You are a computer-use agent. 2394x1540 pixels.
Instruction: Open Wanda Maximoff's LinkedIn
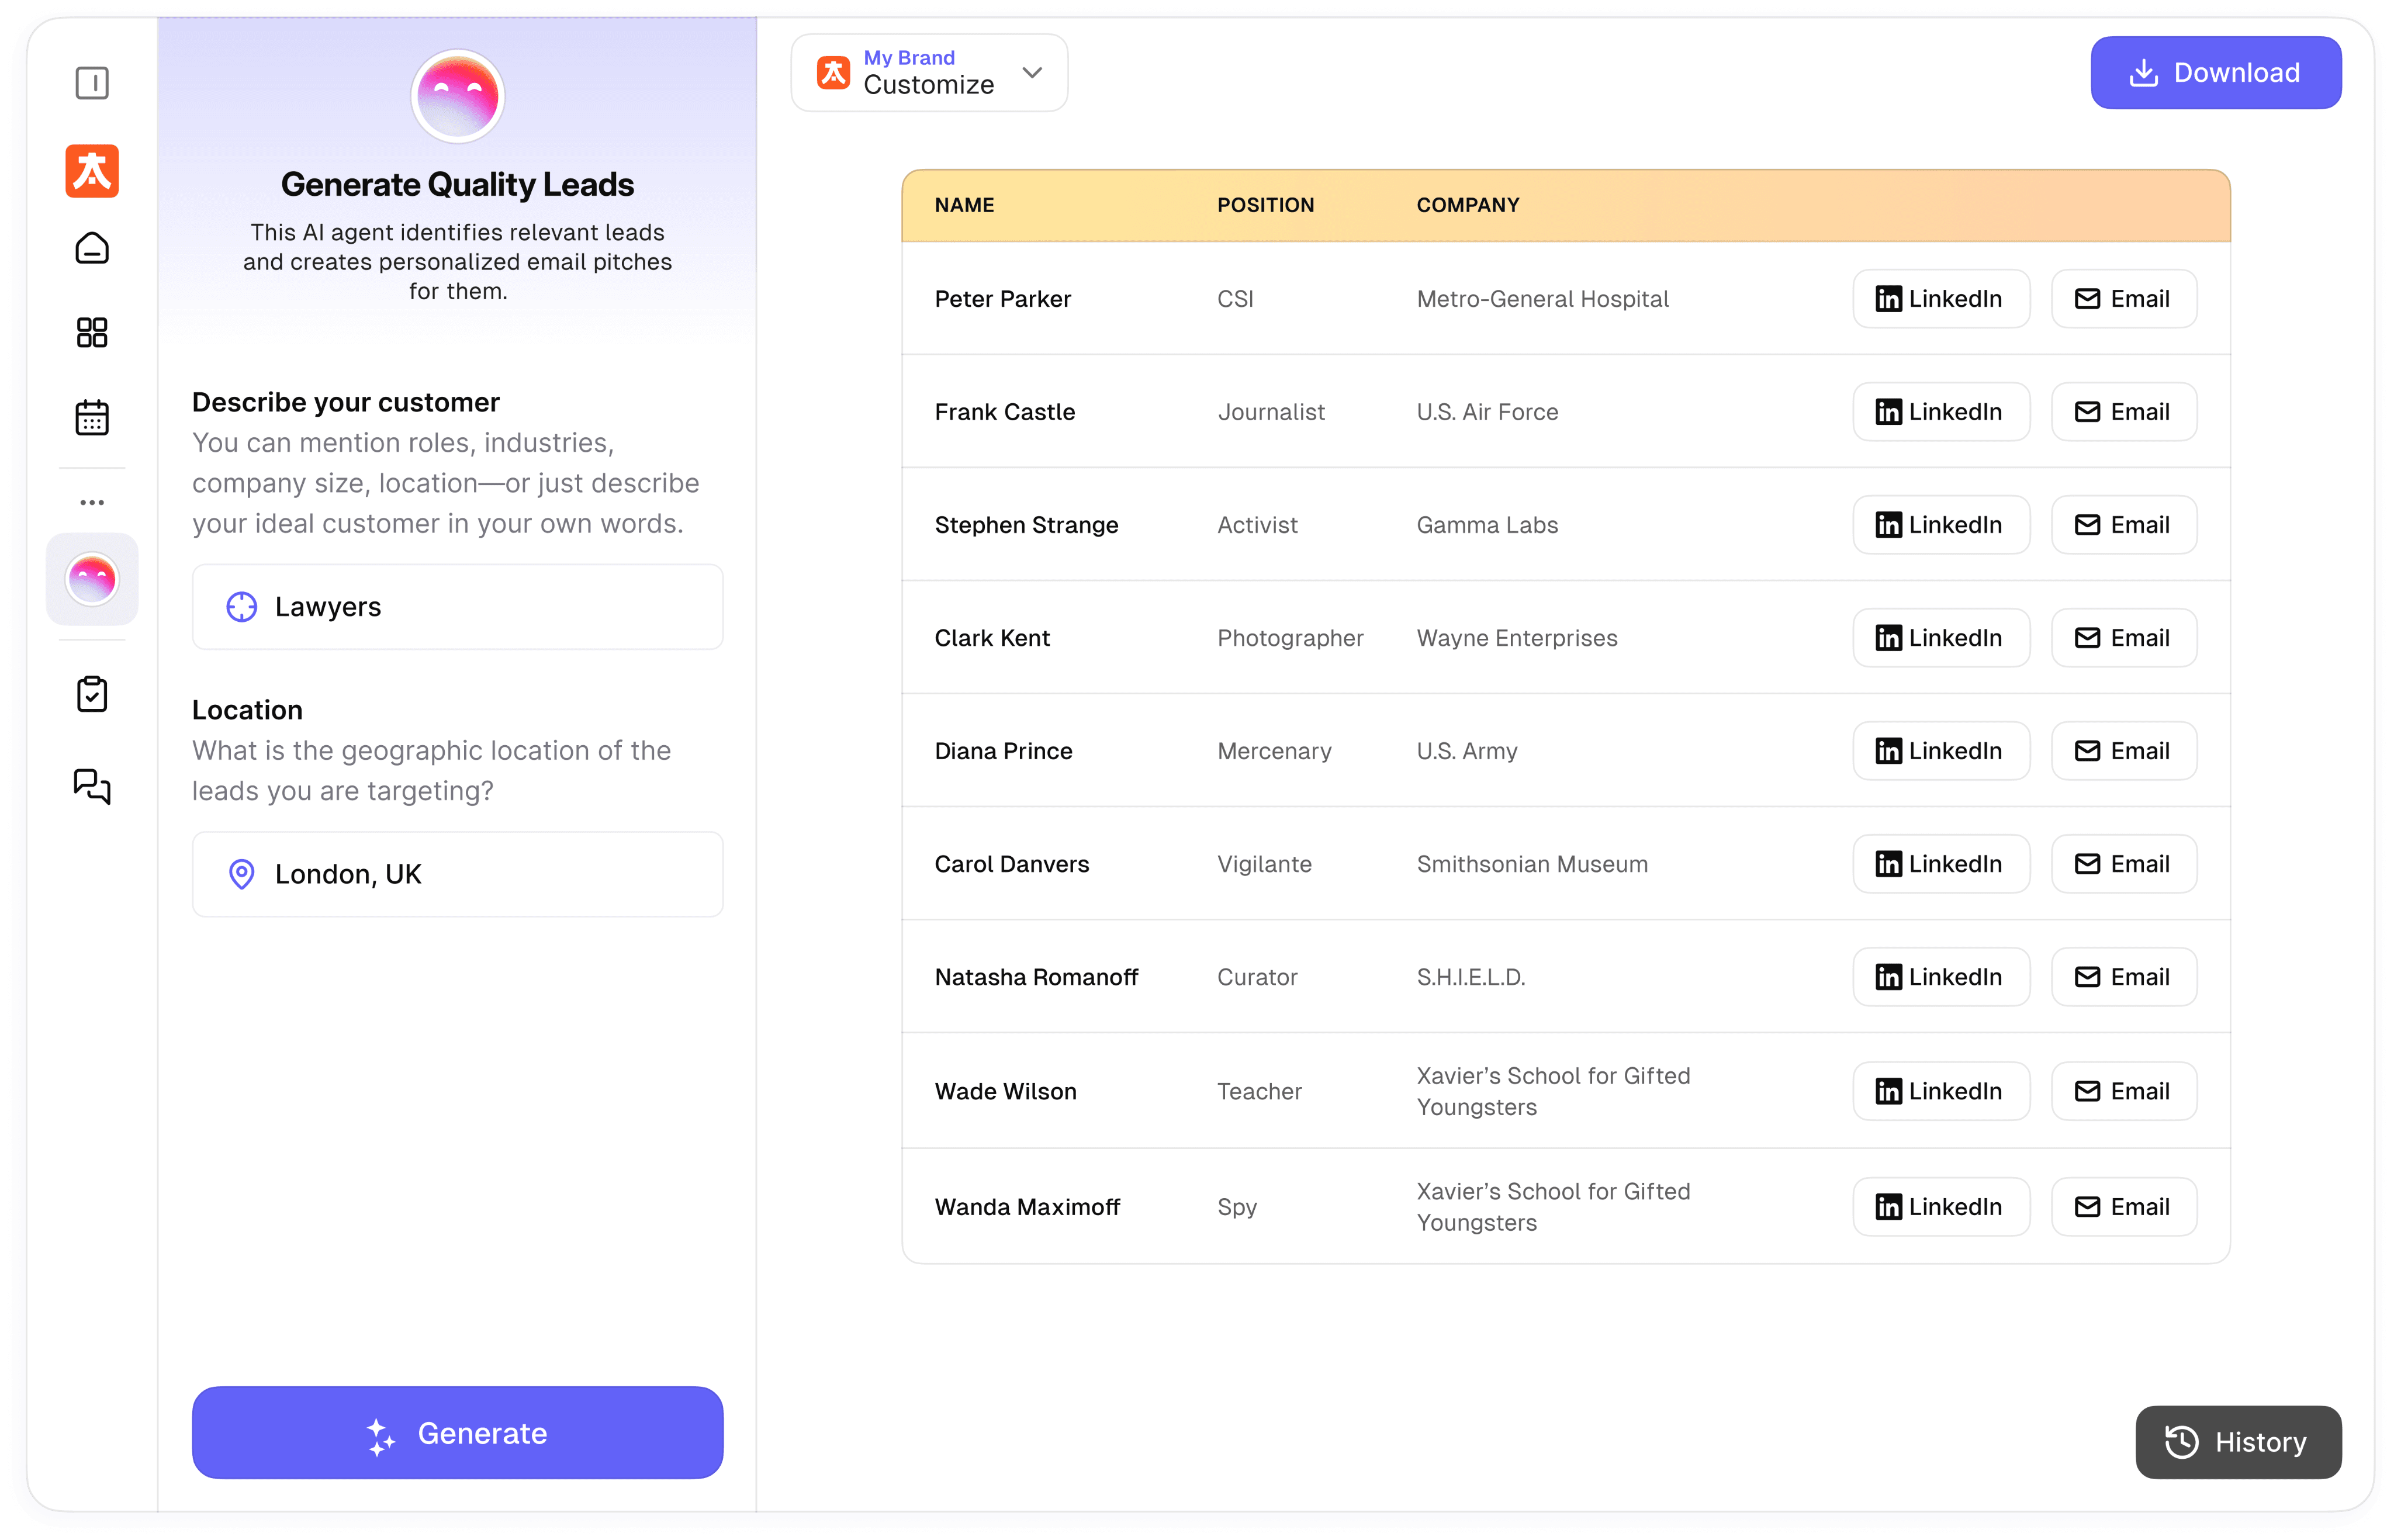point(1940,1207)
